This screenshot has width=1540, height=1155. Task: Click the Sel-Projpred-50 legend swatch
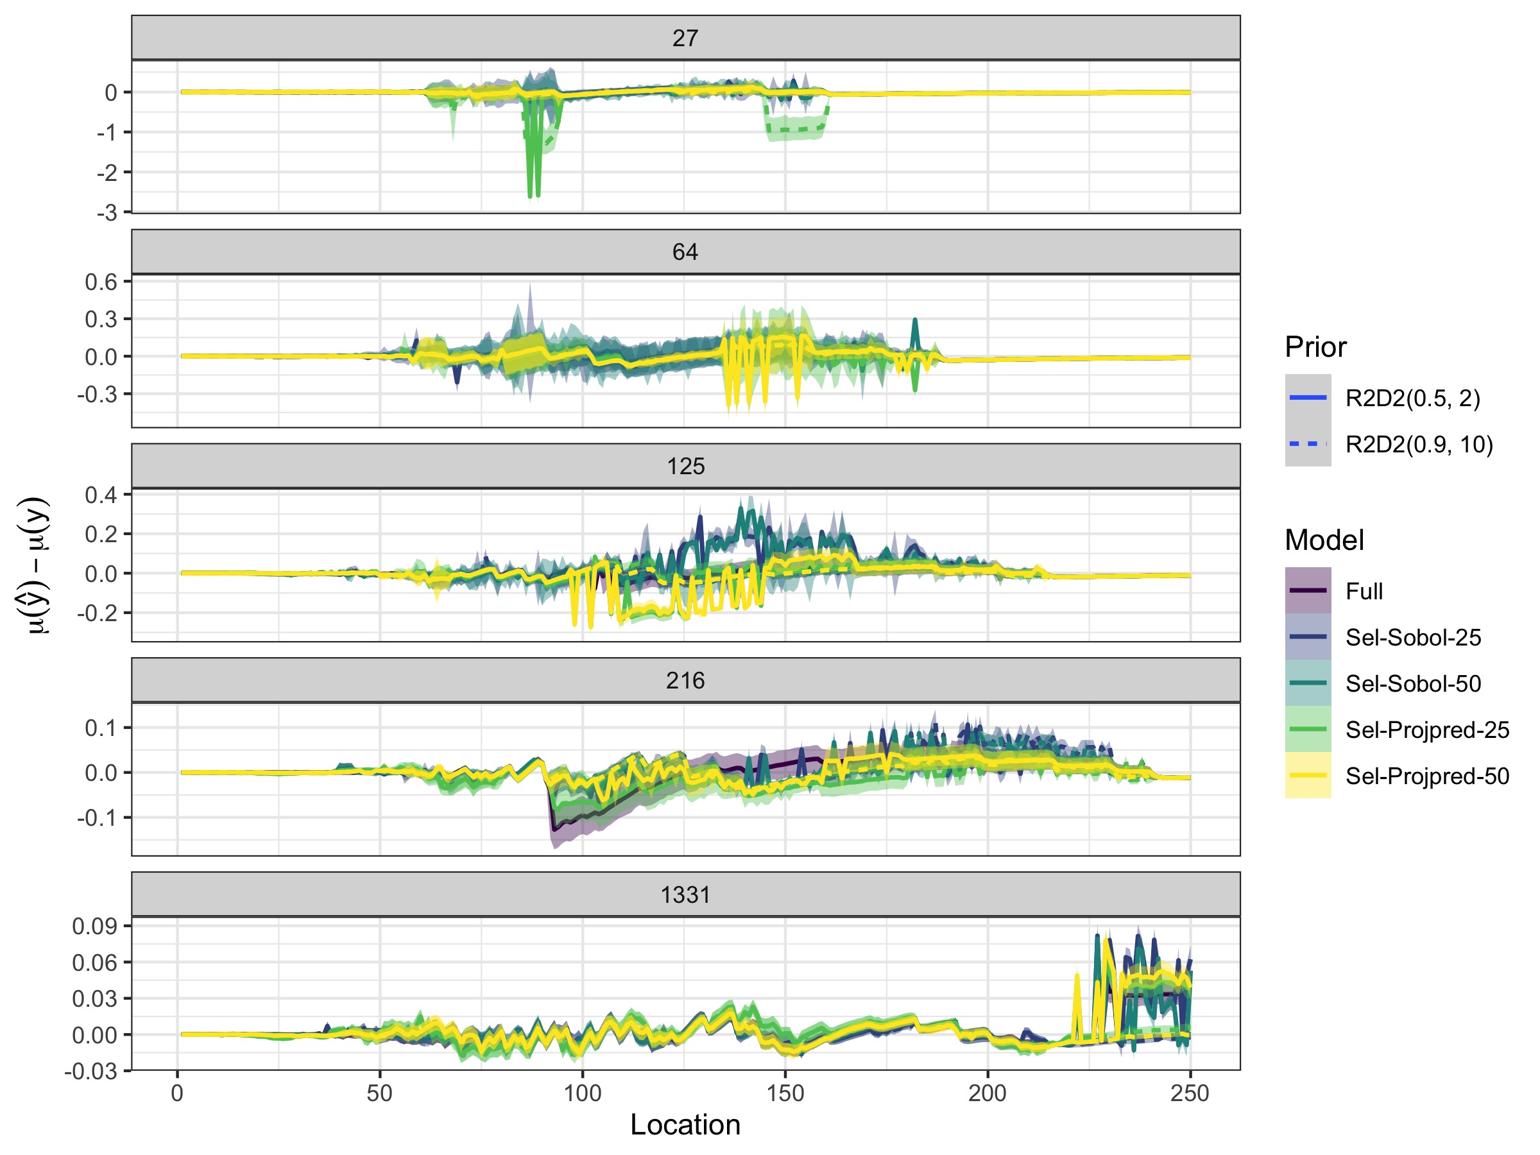tap(1308, 775)
